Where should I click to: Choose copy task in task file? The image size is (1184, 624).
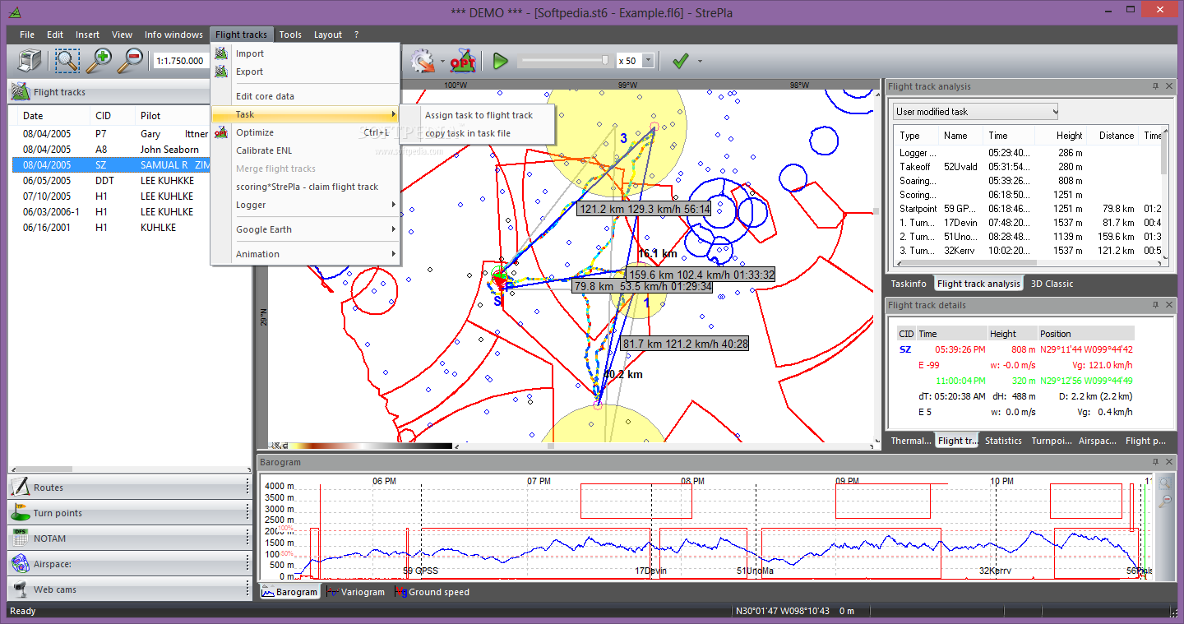coord(479,133)
